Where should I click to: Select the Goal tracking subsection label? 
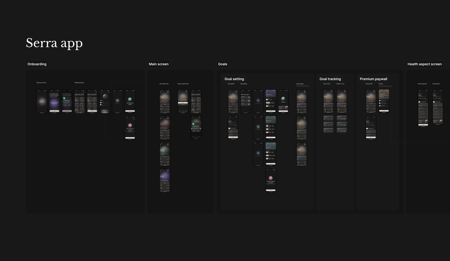330,79
